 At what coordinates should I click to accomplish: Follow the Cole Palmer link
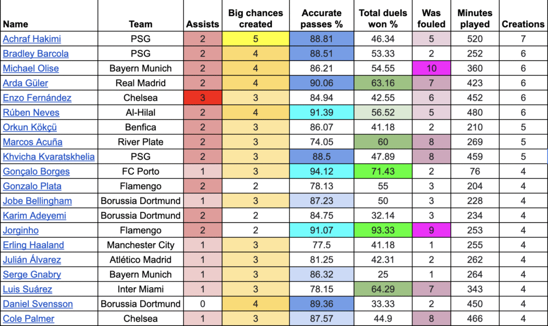[x=28, y=319]
